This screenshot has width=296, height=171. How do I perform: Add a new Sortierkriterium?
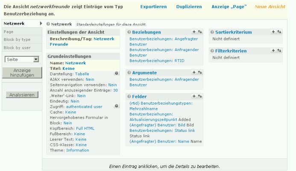tap(273, 32)
